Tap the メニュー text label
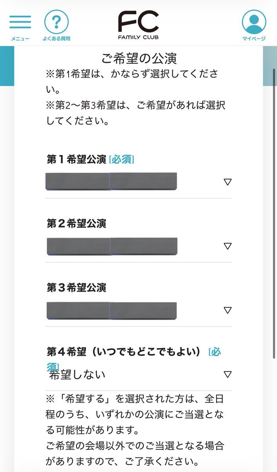Image resolution: width=277 pixels, height=472 pixels. (20, 39)
